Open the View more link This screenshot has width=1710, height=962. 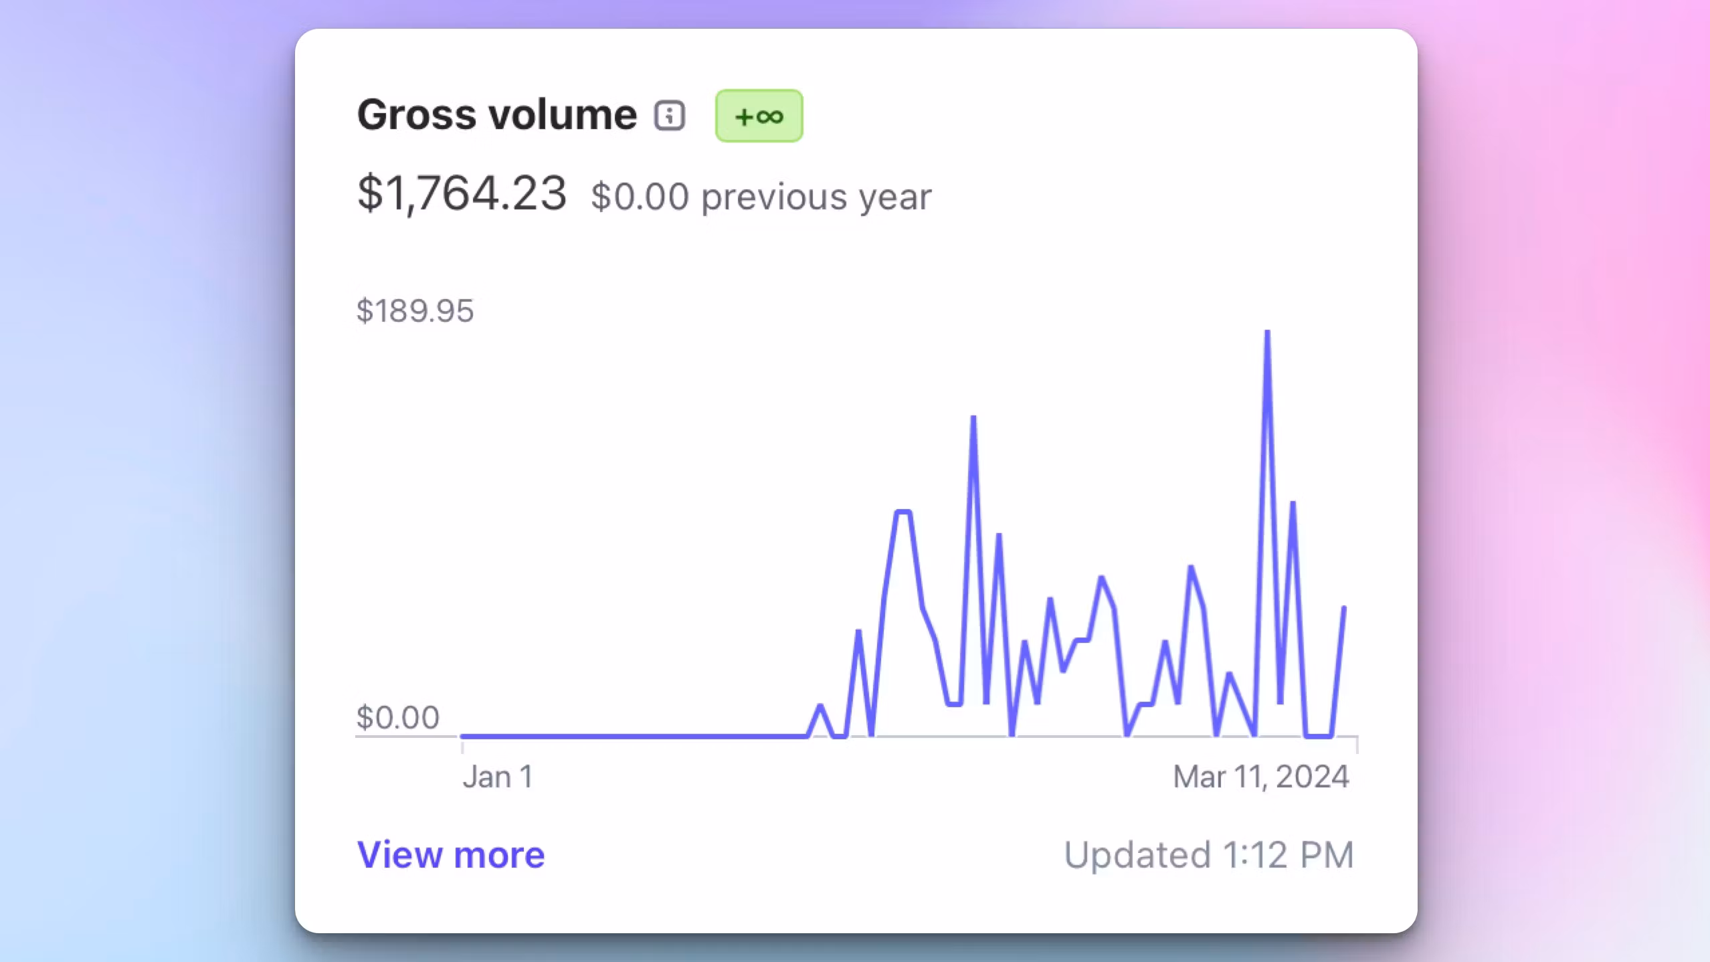[x=451, y=854]
